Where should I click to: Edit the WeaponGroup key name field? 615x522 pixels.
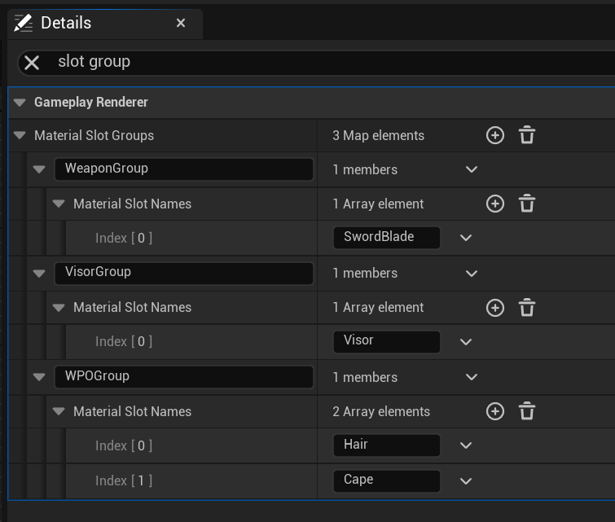(184, 169)
